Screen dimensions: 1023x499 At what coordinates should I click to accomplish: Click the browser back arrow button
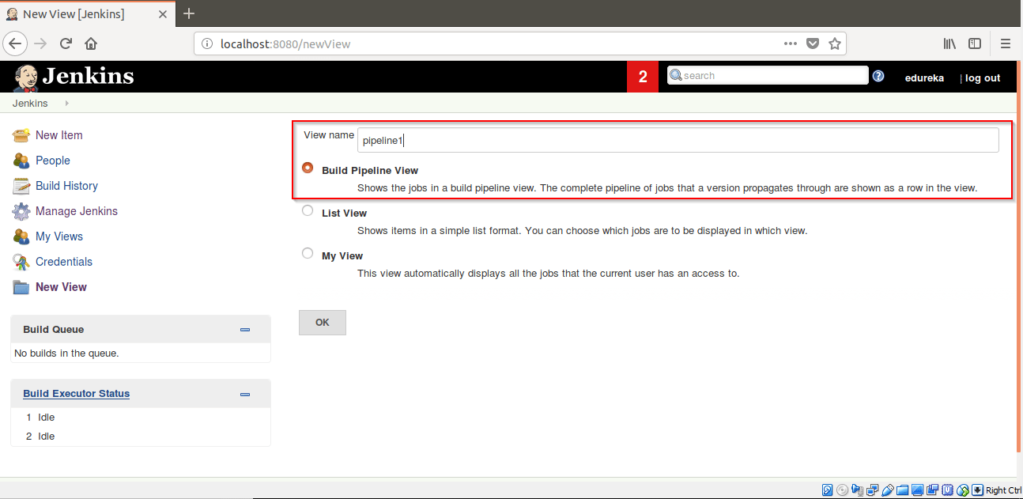(16, 43)
